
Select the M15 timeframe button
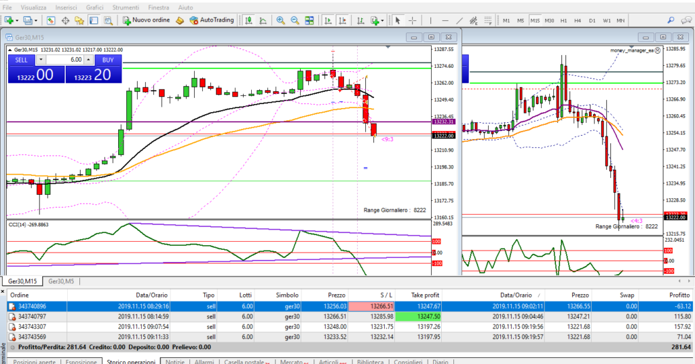click(x=535, y=20)
